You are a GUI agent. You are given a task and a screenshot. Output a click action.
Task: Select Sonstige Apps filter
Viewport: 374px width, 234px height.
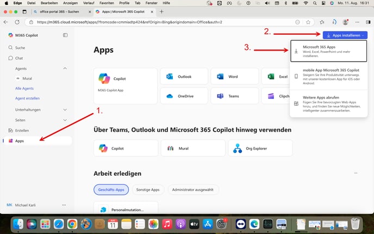pos(148,189)
